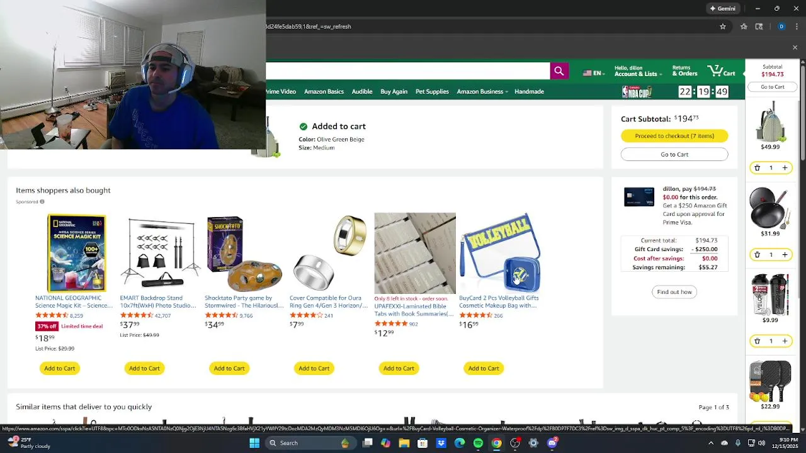Expand Account & Lists menu
This screenshot has height=453, width=806.
[x=638, y=70]
